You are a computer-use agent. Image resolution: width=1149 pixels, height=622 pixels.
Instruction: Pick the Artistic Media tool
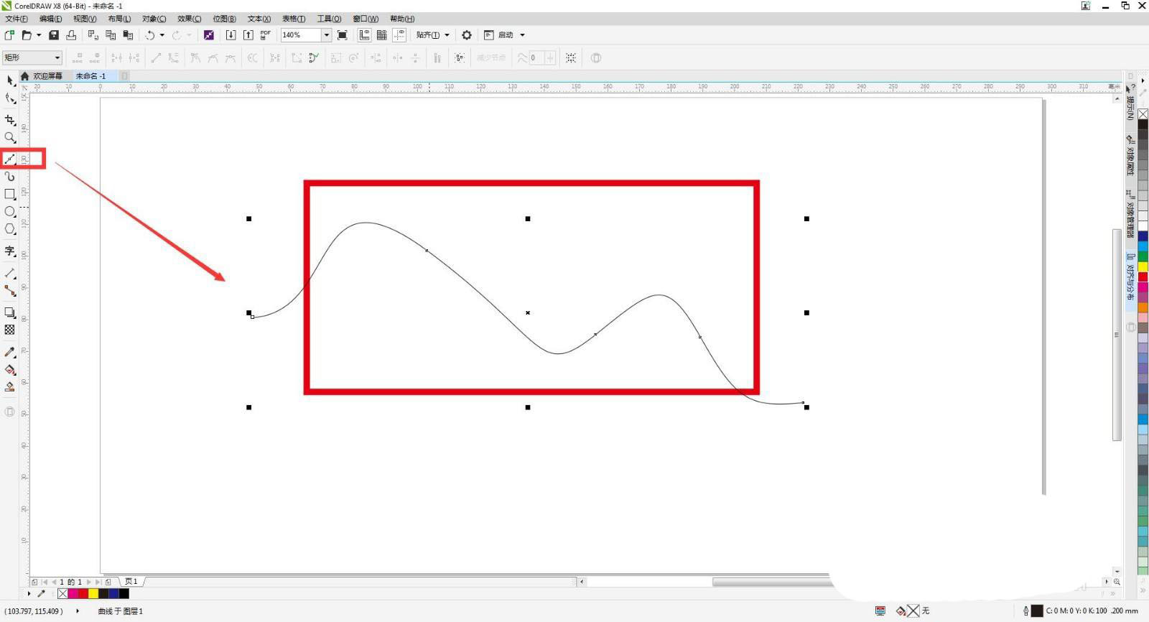pyautogui.click(x=9, y=176)
